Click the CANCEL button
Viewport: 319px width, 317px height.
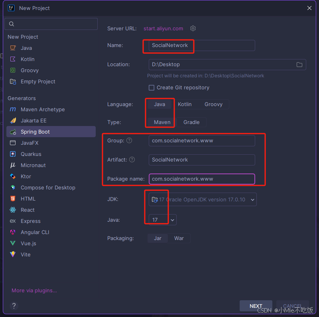pos(293,306)
